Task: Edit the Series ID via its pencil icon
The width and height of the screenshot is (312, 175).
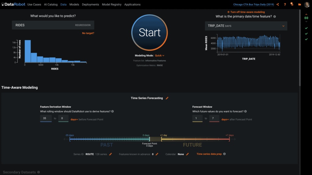Action: 110,154
